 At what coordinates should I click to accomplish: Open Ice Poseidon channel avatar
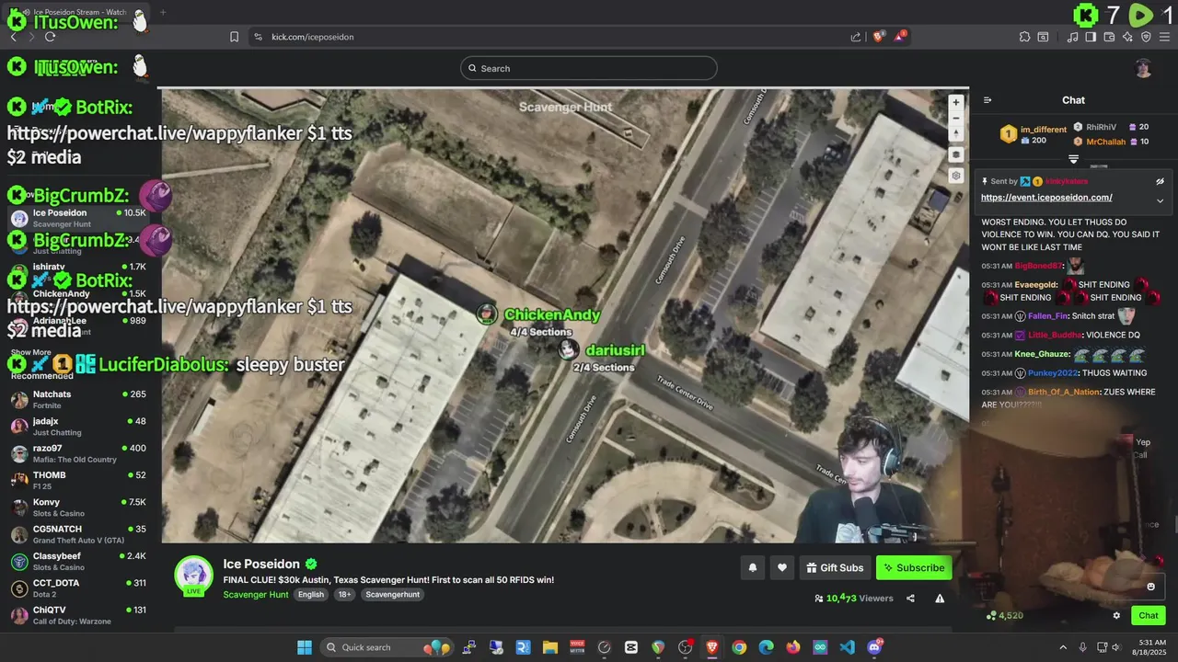(194, 576)
